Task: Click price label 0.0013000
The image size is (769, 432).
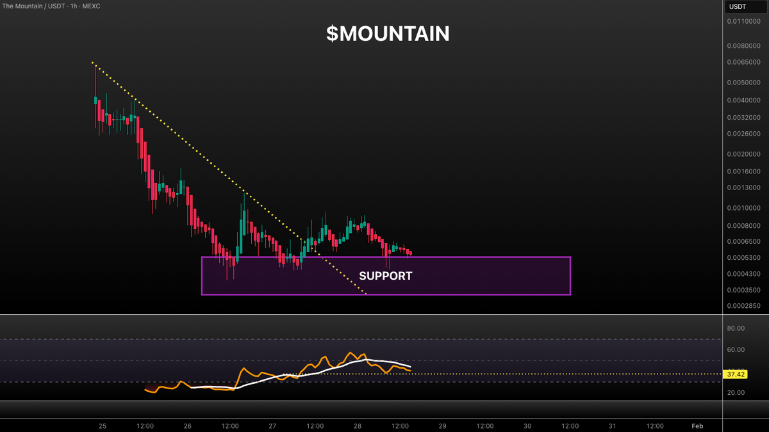Action: [x=743, y=188]
